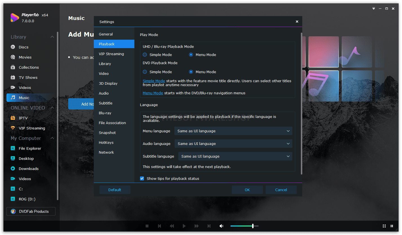Open the playlist icon
Screen dimensions: 402x235
click(392, 226)
